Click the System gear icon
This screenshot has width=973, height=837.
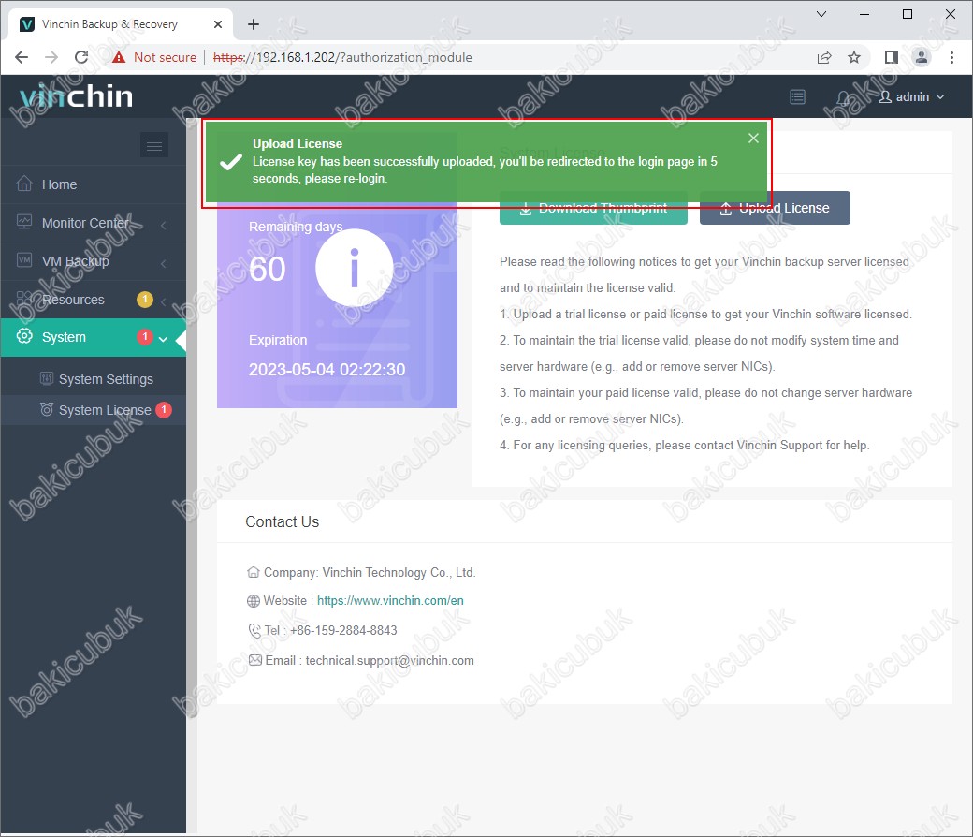pos(24,336)
